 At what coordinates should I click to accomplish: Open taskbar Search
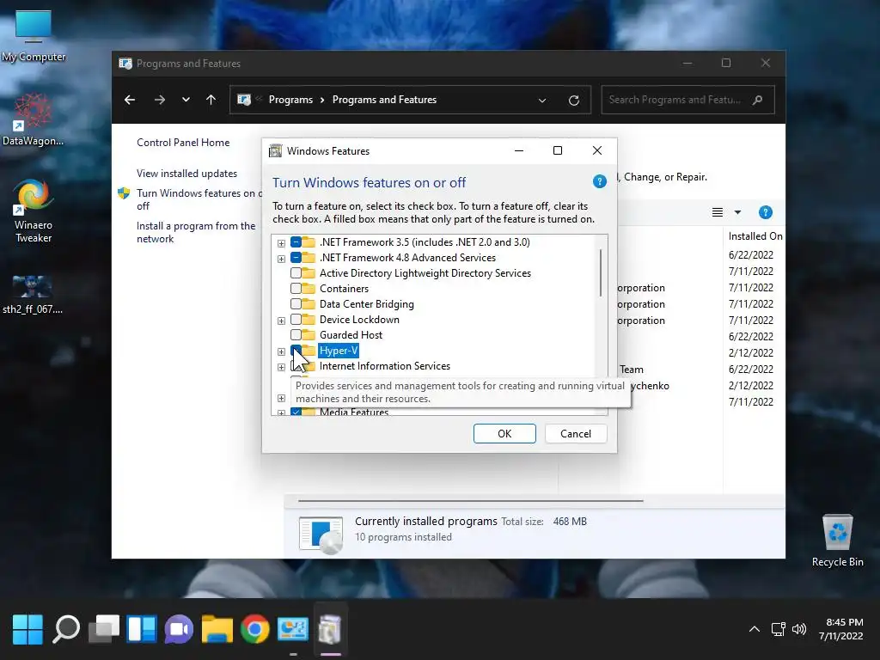pos(66,629)
